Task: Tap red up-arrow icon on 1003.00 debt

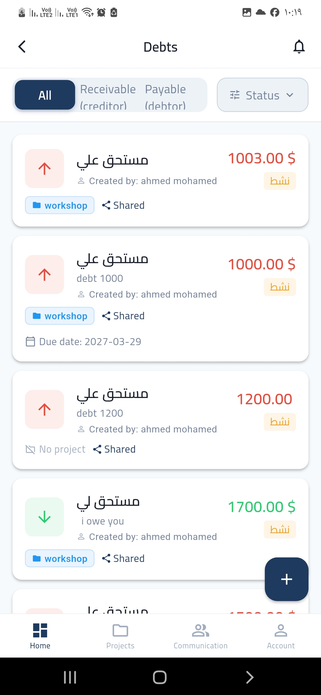Action: click(x=45, y=168)
